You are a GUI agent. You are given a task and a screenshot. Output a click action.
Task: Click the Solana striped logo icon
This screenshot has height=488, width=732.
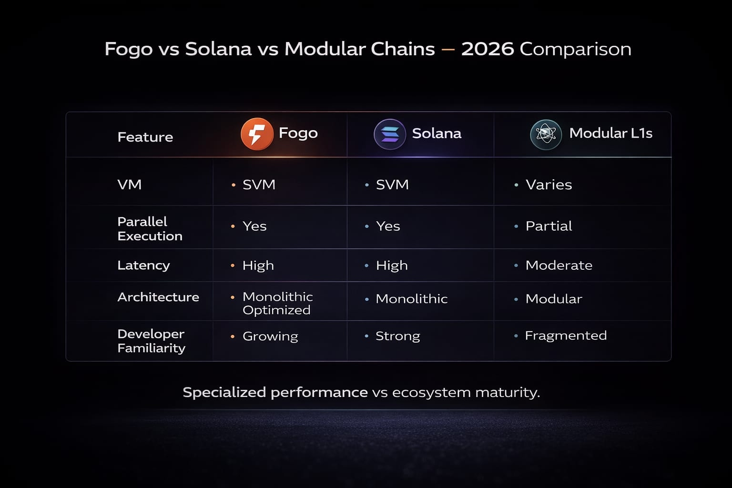[x=390, y=134]
